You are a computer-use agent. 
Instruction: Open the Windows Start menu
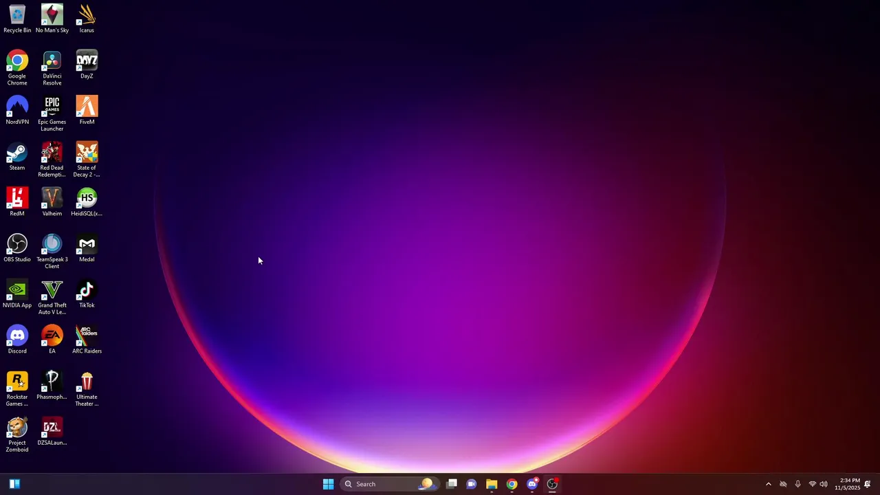pos(329,484)
